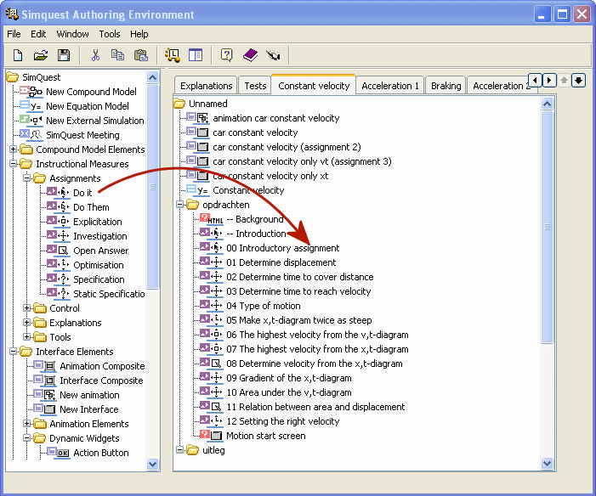Expand the Tools folder

[27, 337]
